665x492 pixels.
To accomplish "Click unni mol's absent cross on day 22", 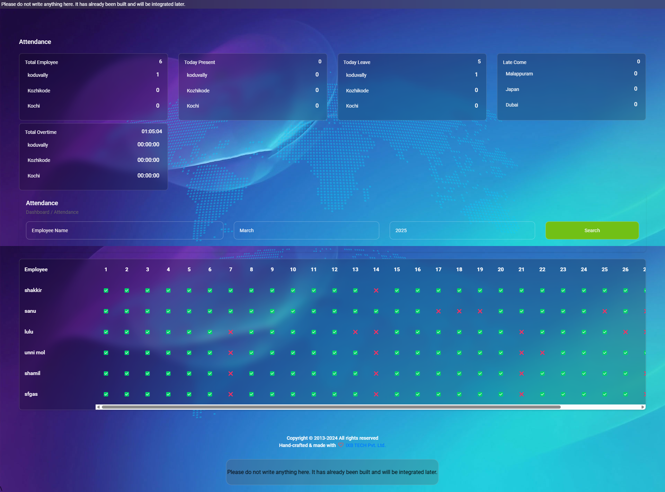I will point(542,353).
